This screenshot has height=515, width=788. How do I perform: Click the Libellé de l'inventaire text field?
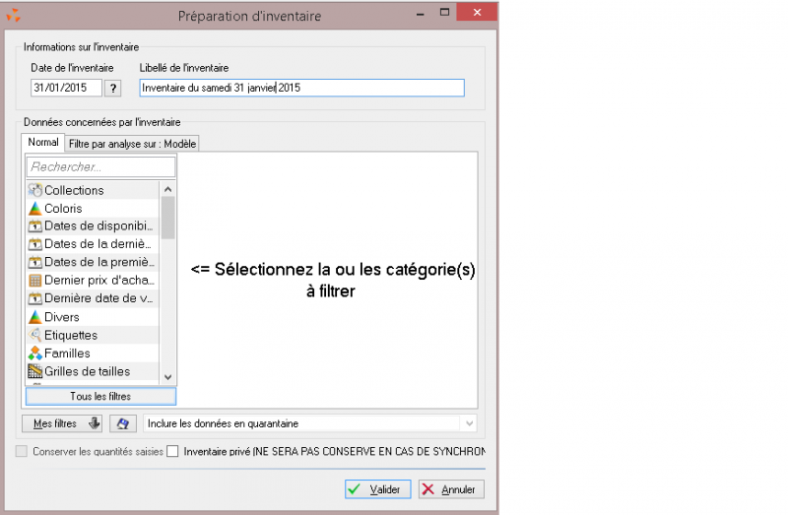coord(302,88)
